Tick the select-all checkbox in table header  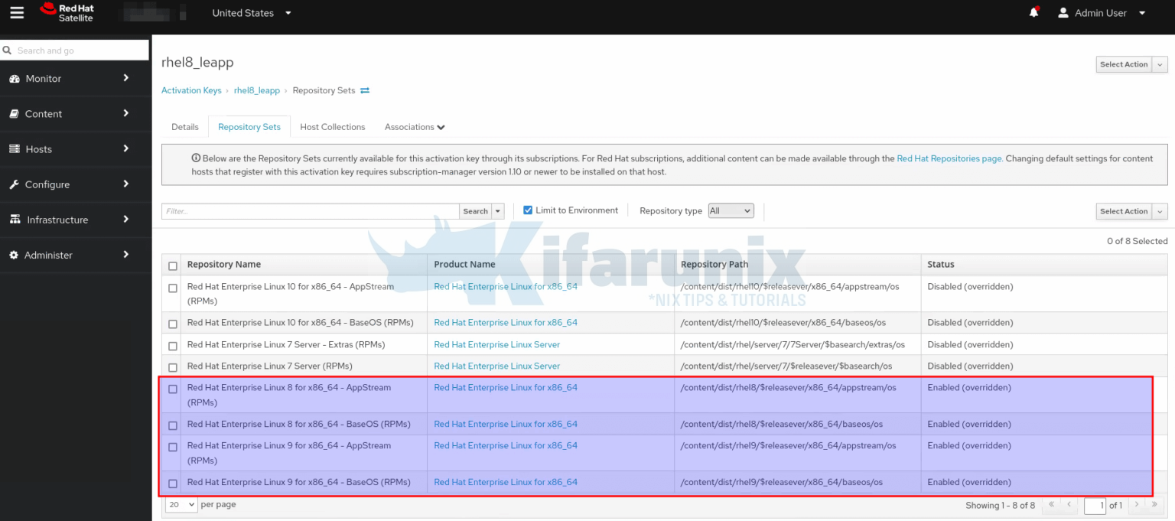[173, 265]
